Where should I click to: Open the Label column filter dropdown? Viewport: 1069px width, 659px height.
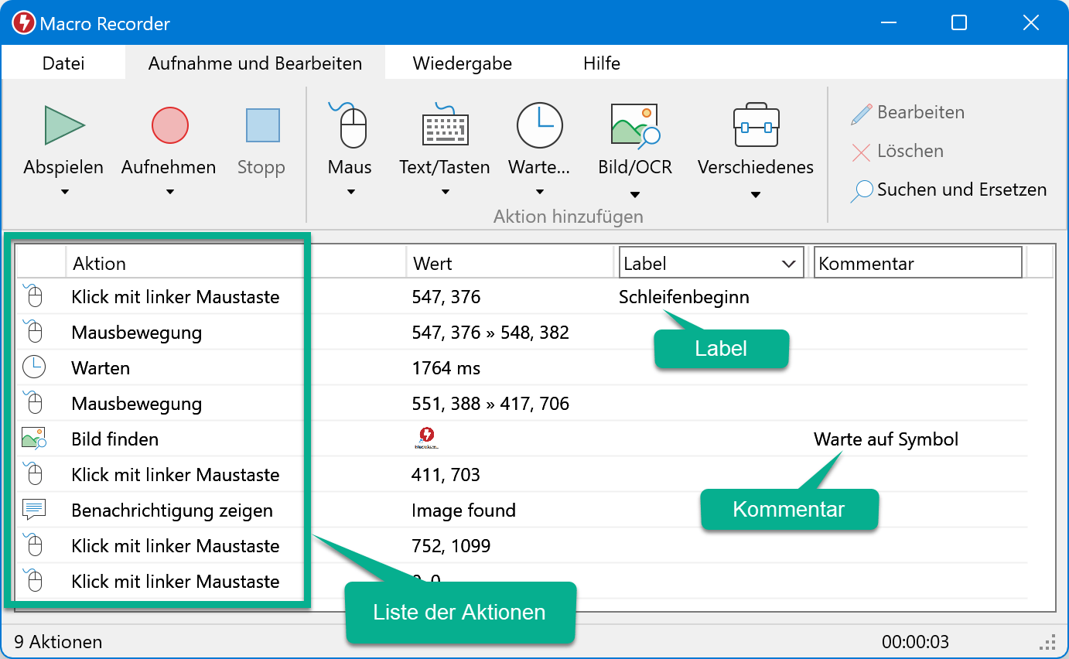(x=788, y=264)
